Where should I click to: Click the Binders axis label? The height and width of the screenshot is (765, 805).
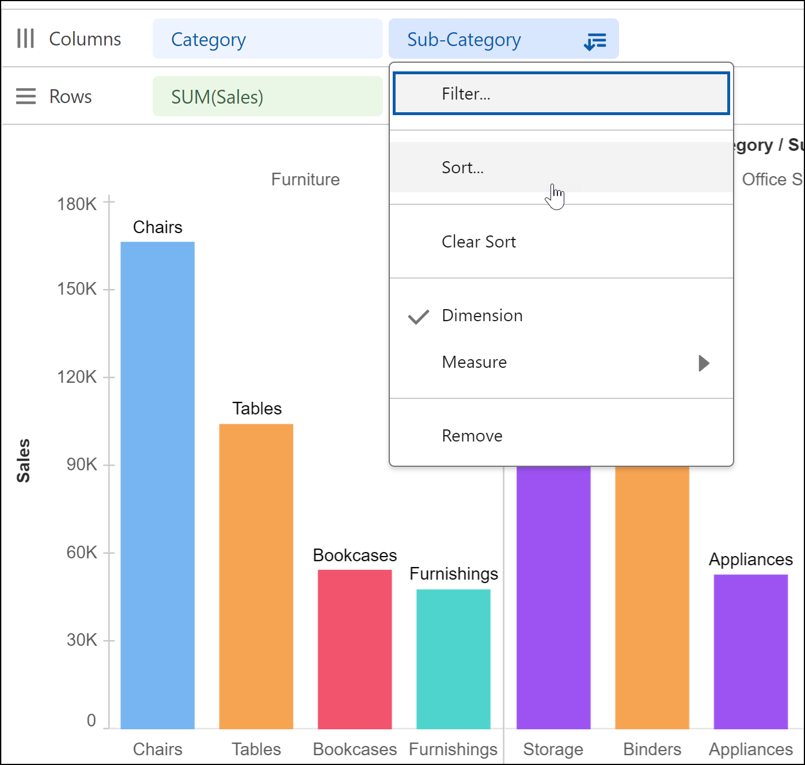point(652,749)
